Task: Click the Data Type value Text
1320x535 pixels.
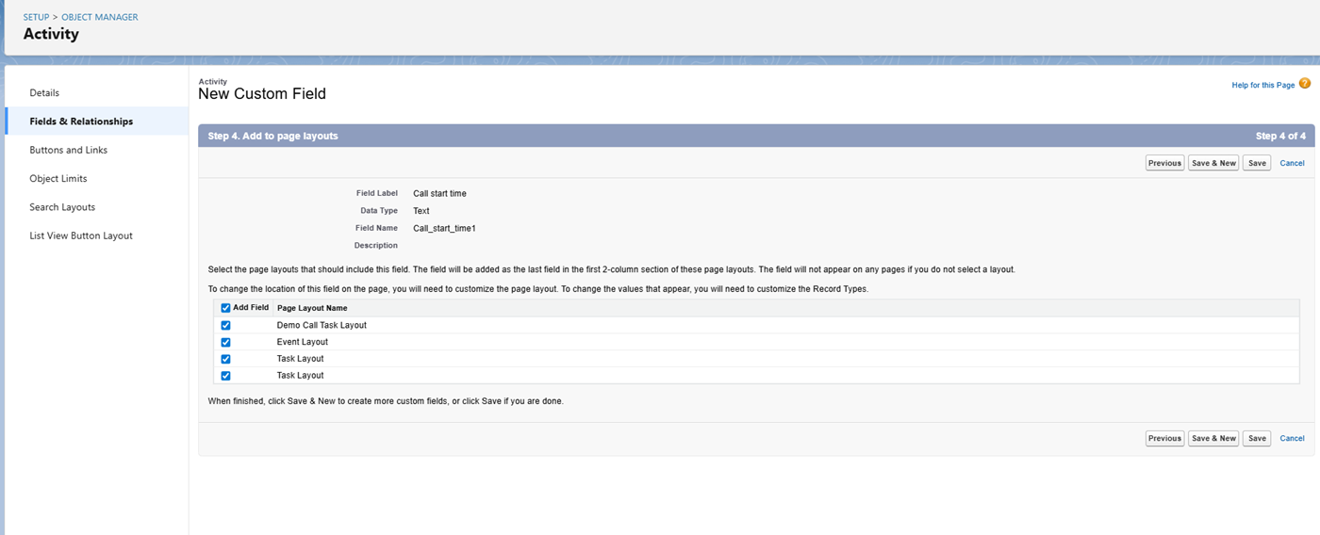Action: pos(421,211)
